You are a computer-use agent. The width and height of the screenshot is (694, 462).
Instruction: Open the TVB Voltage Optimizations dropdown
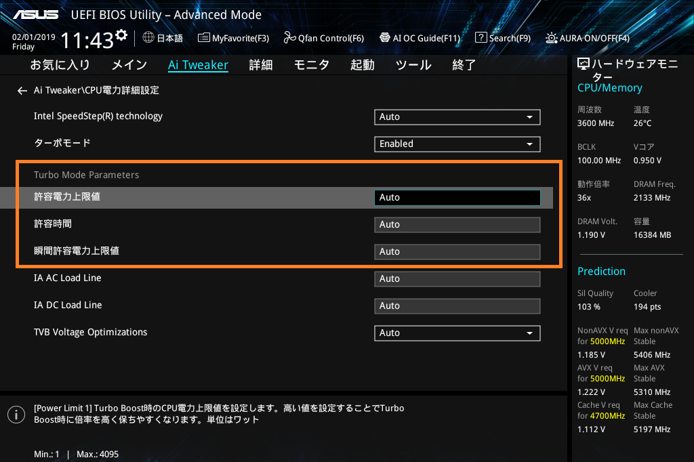pos(457,333)
